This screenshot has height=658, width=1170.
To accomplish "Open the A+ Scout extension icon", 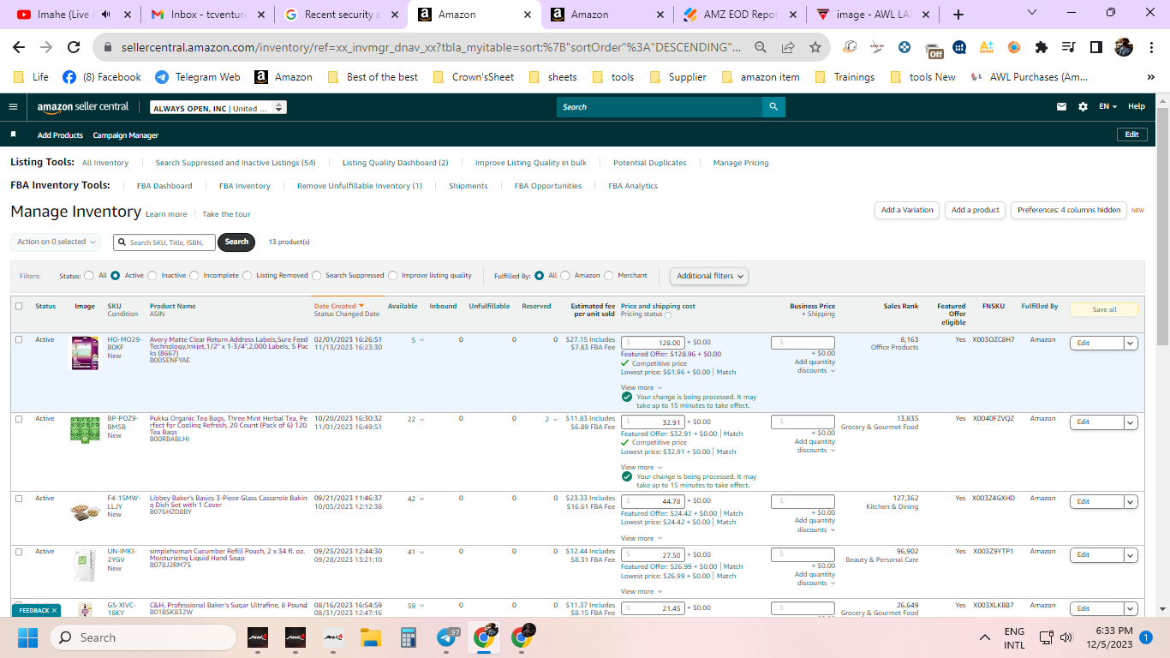I will point(987,47).
